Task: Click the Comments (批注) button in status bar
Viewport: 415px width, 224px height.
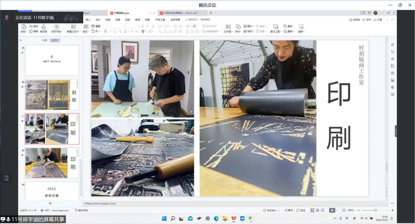Action: coord(301,210)
